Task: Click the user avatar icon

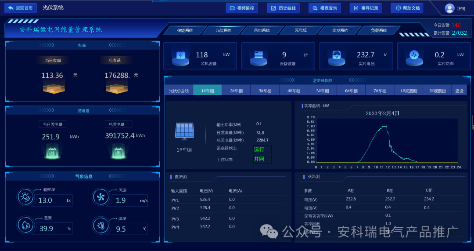Action: coord(449,8)
